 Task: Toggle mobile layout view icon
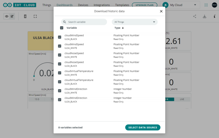click(x=25, y=16)
